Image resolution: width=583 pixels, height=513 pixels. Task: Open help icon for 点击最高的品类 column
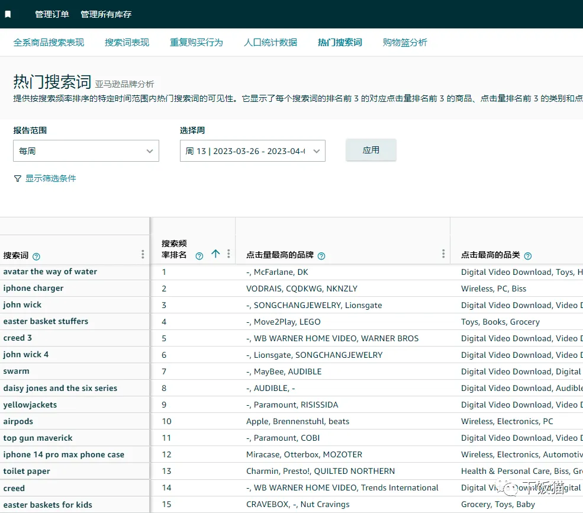527,256
